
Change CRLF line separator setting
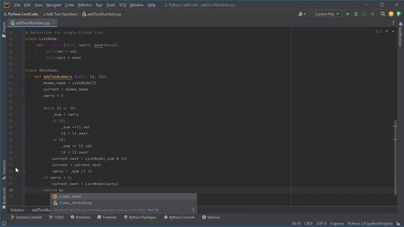coord(309,224)
